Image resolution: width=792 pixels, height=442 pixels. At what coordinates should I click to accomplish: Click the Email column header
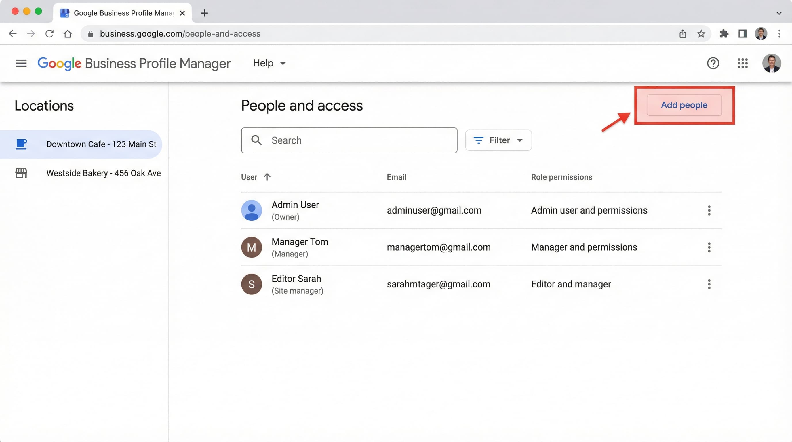tap(397, 177)
